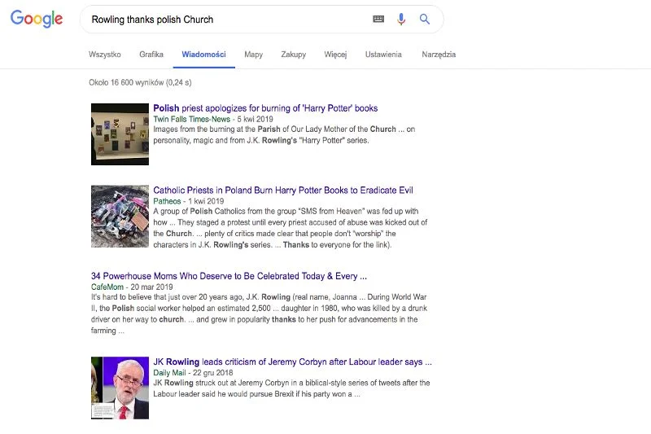Switch to the Wszystko tab
The width and height of the screenshot is (651, 434).
click(x=105, y=55)
